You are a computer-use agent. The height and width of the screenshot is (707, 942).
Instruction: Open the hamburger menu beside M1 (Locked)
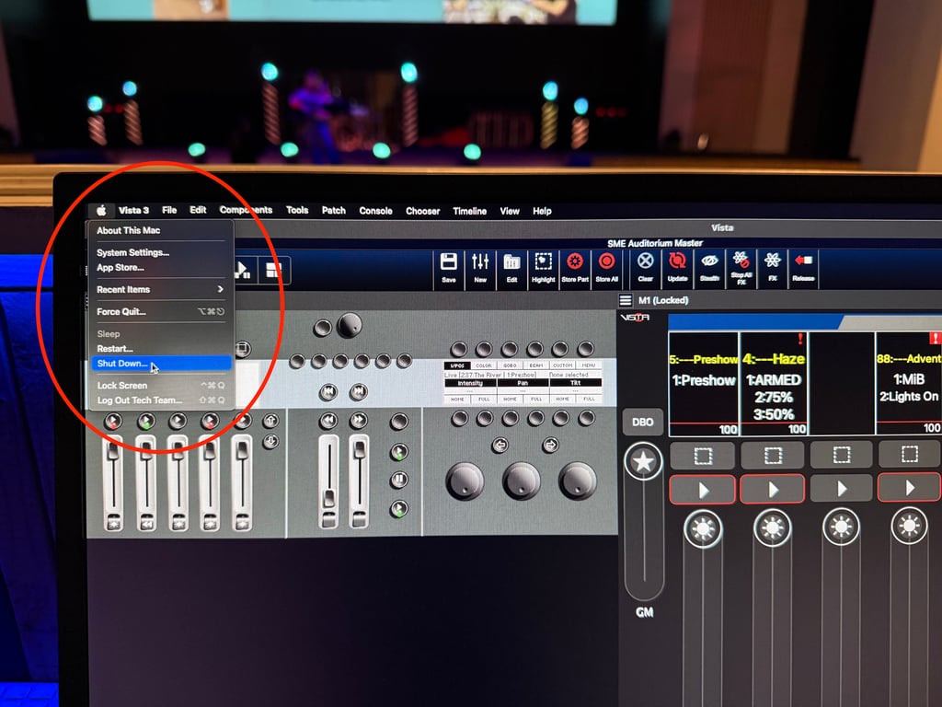point(626,300)
